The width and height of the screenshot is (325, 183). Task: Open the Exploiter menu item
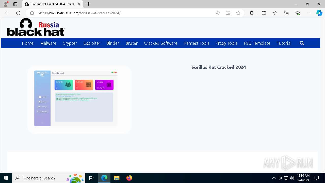pos(92,43)
